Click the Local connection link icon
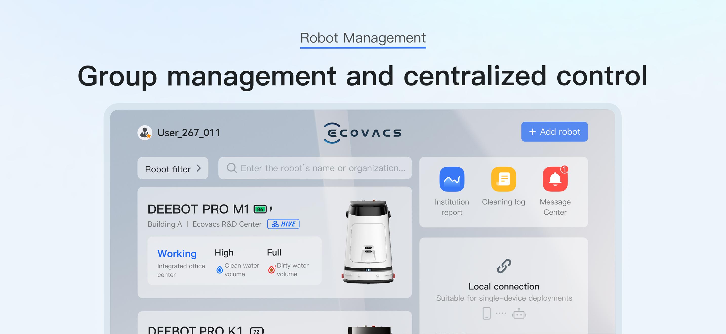726x334 pixels. [x=504, y=266]
